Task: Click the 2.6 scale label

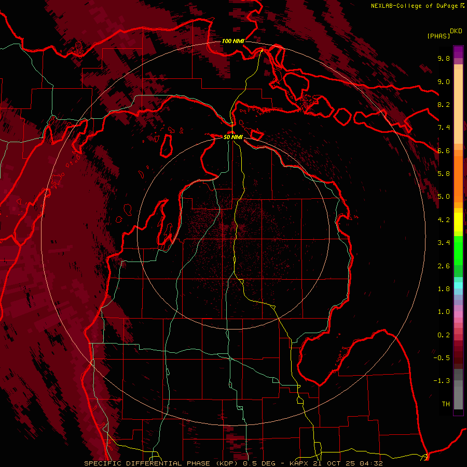Action: click(x=444, y=266)
